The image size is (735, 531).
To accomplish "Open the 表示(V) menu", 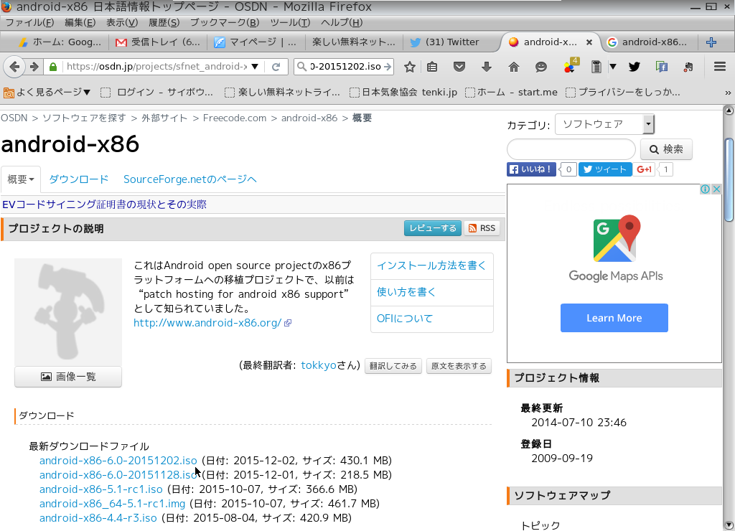I will (x=122, y=22).
